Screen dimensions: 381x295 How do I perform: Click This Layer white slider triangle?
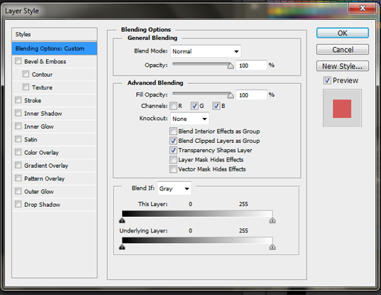coord(272,220)
